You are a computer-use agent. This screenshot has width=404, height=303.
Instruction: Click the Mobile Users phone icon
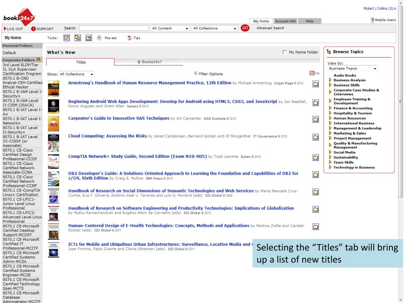point(372,20)
